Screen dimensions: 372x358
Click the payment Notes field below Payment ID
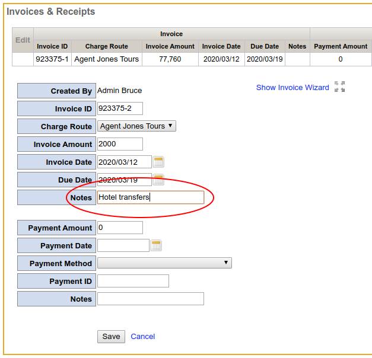coord(150,299)
